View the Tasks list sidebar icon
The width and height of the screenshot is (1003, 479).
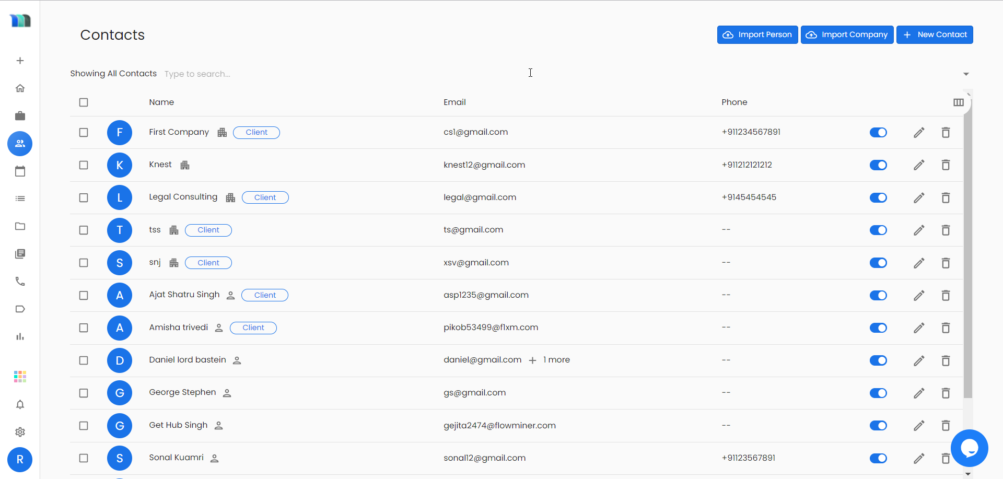point(20,198)
